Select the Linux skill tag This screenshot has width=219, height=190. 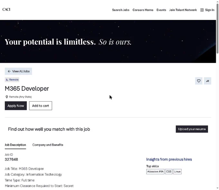pyautogui.click(x=177, y=172)
